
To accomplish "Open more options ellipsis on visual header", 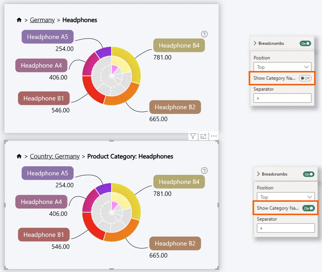I will point(214,136).
